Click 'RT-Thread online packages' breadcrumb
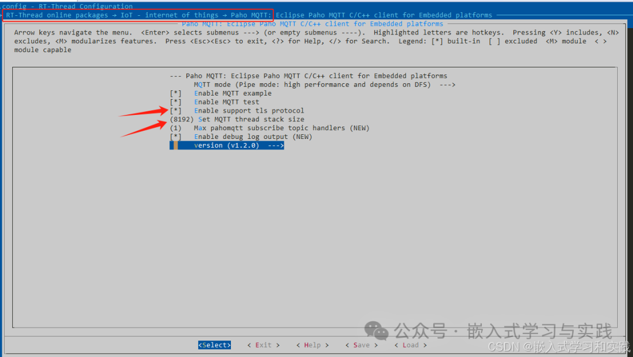The width and height of the screenshot is (633, 357). [57, 15]
